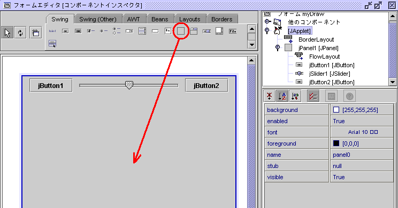Toggle the connection mode button

pyautogui.click(x=20, y=33)
